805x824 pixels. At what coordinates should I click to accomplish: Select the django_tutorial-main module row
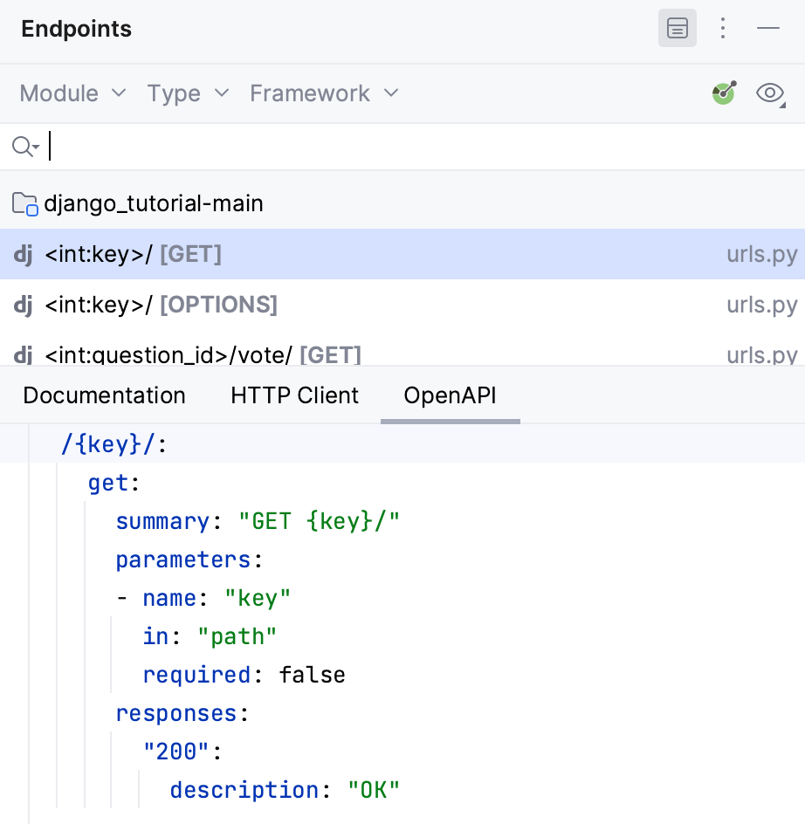[402, 203]
